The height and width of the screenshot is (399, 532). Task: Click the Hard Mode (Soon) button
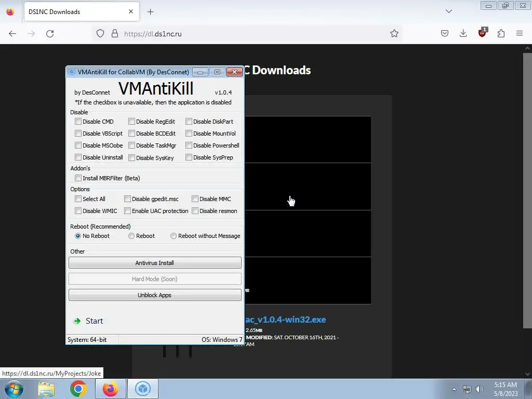pos(155,279)
